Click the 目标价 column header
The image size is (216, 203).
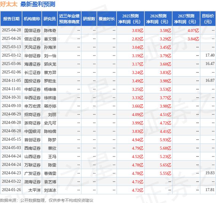coord(208,19)
